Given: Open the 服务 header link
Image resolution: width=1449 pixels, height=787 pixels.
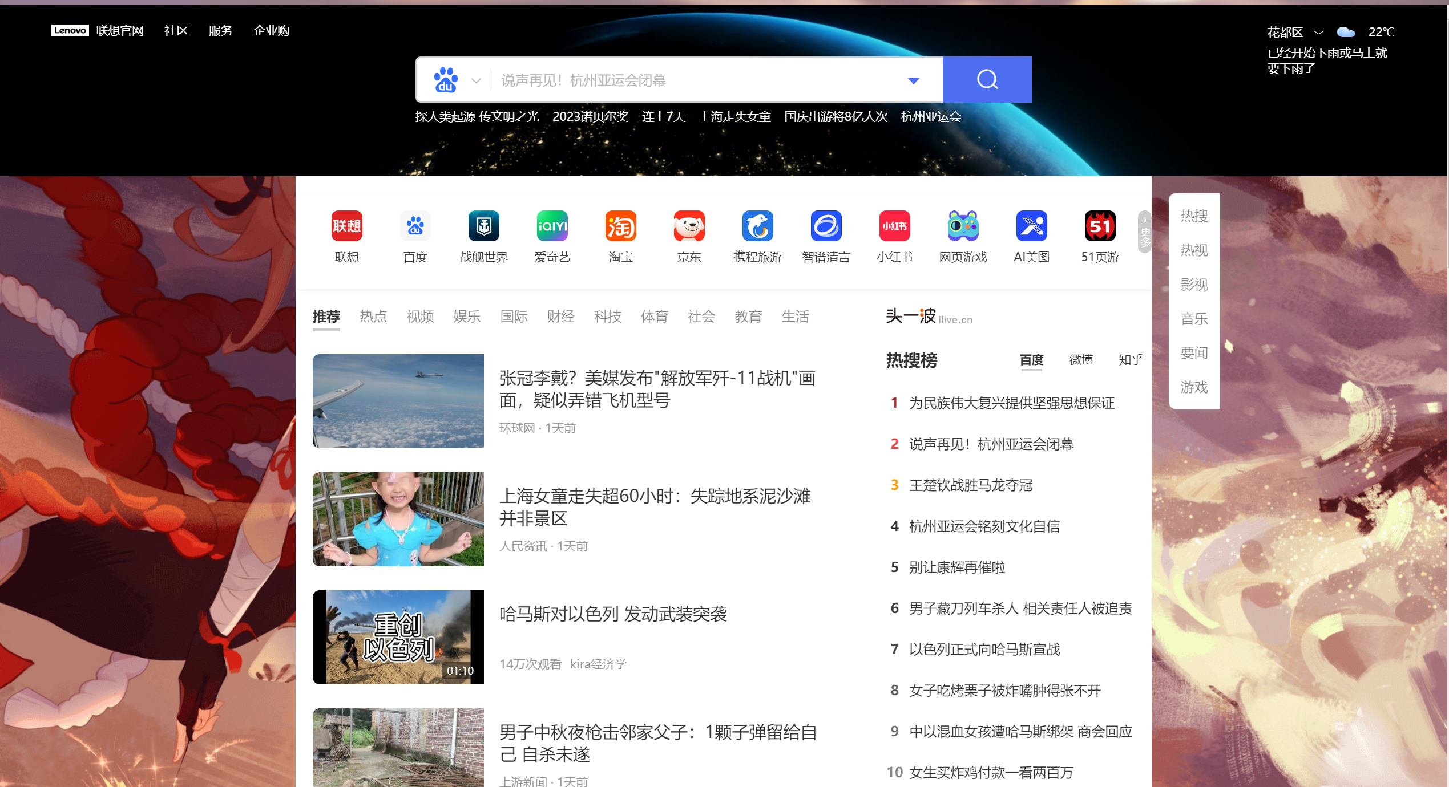Looking at the screenshot, I should coord(220,31).
